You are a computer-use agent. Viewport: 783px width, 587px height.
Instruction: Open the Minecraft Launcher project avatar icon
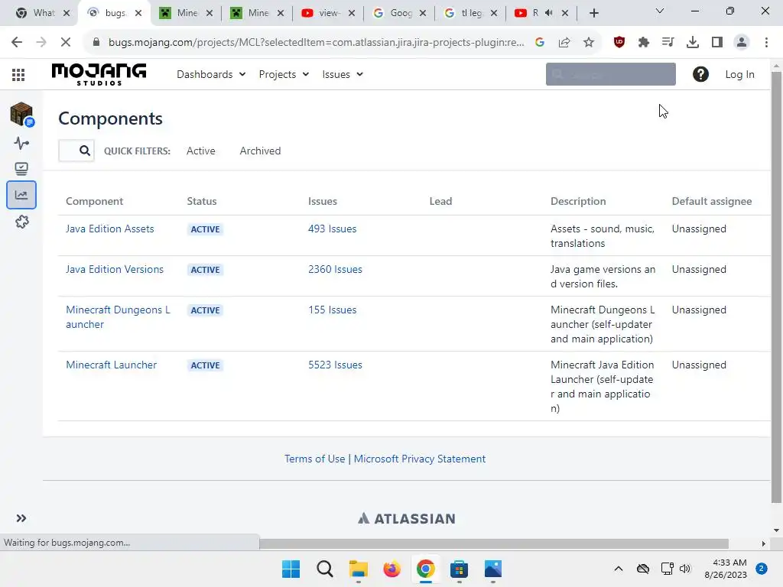[21, 115]
